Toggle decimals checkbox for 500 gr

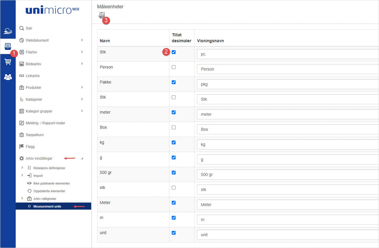[x=174, y=172]
